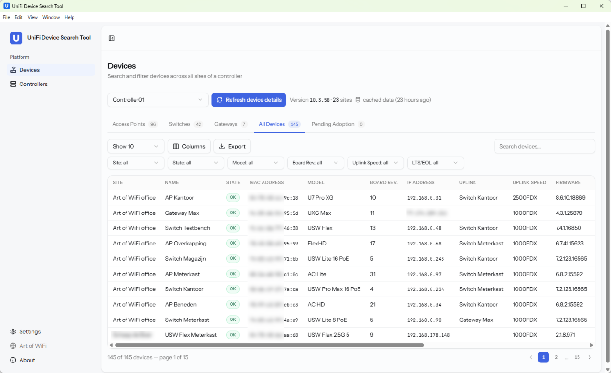Click the USW Pro Max 16 PoE cell

coord(334,289)
